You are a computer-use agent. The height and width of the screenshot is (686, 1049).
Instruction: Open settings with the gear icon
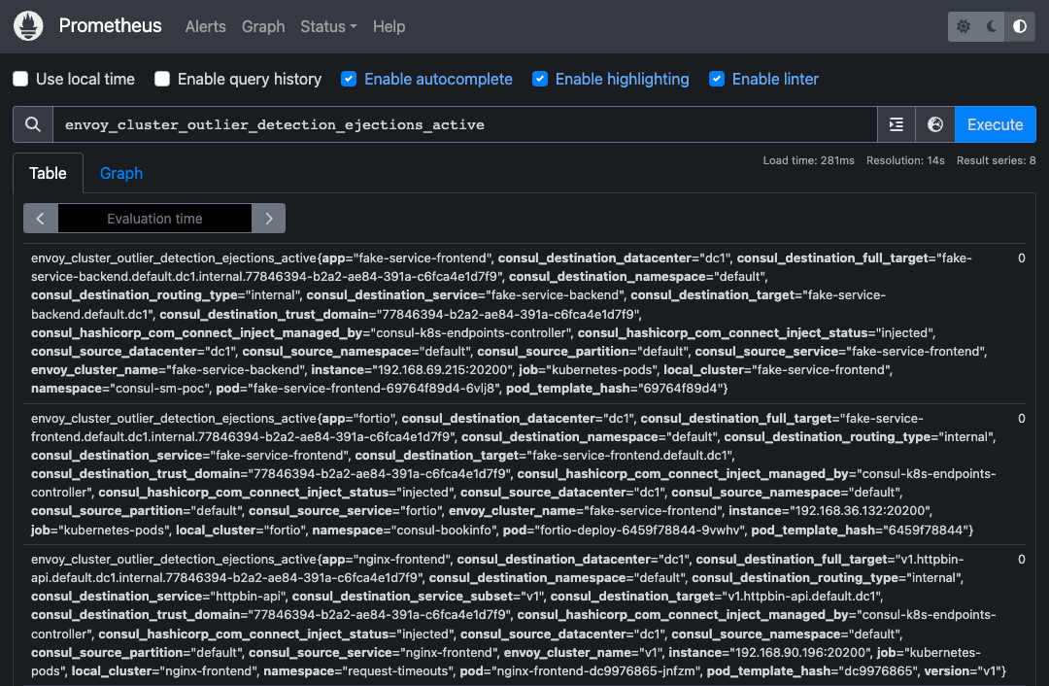(x=961, y=26)
